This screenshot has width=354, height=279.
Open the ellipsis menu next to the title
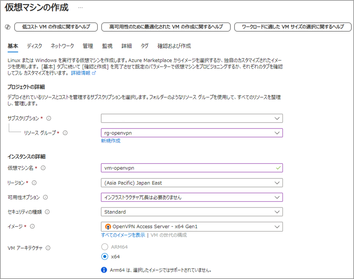80,8
